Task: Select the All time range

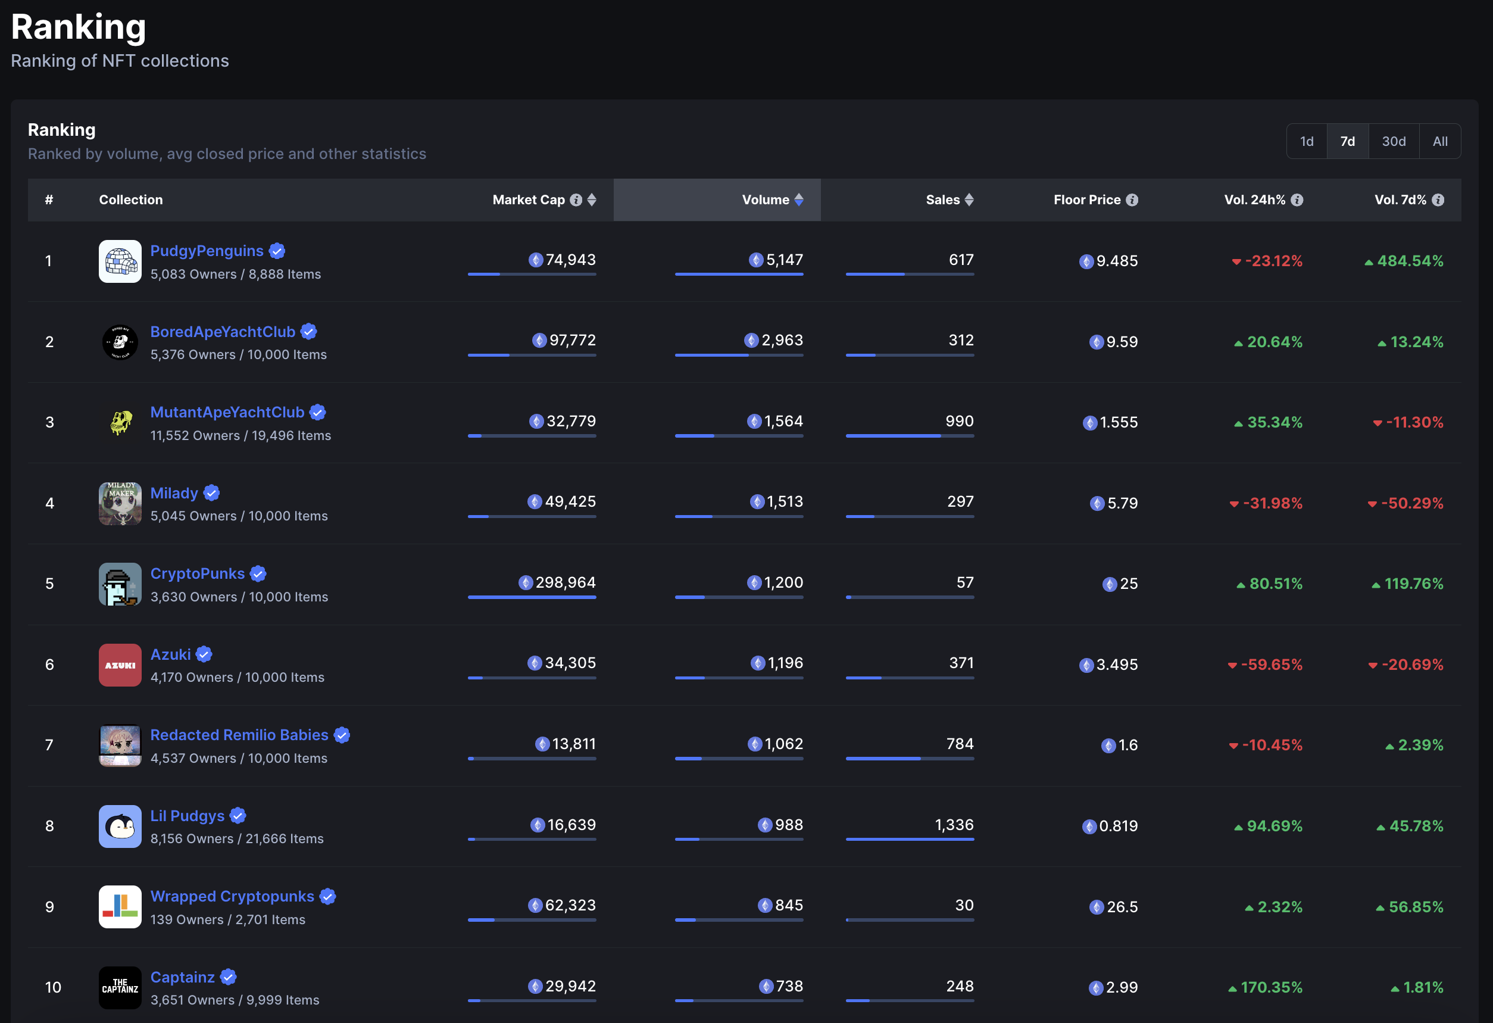Action: pos(1439,141)
